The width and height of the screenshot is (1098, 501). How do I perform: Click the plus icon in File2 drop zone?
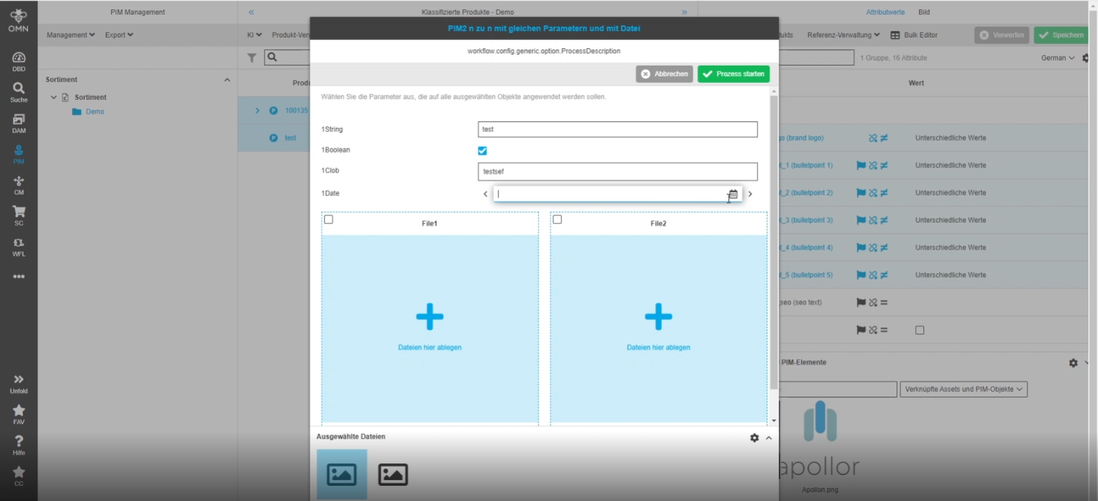pos(658,316)
